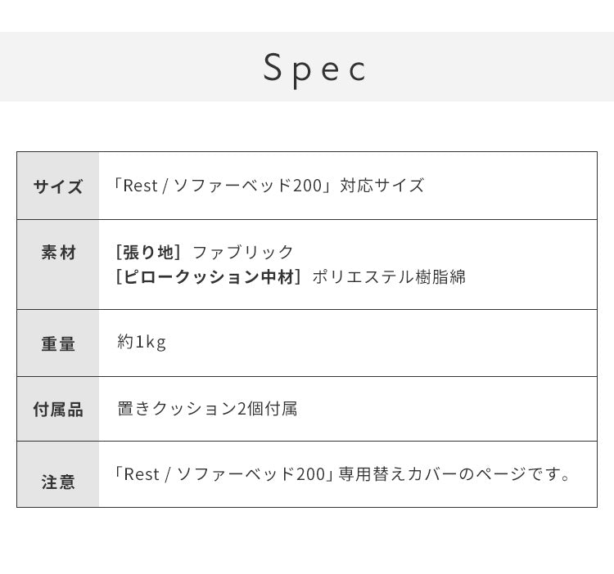Image resolution: width=614 pixels, height=574 pixels.
Task: Select the 置きクッション2個付属 text
Action: 207,409
